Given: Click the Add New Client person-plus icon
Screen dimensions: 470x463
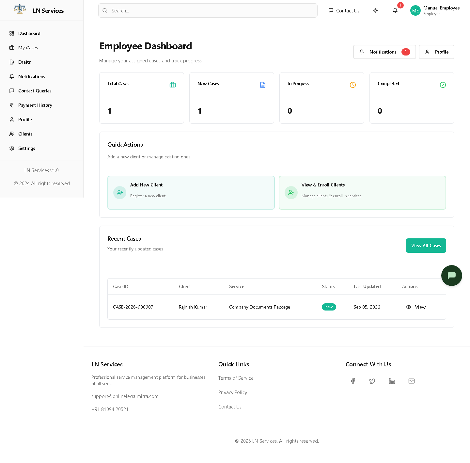Looking at the screenshot, I should pyautogui.click(x=120, y=193).
